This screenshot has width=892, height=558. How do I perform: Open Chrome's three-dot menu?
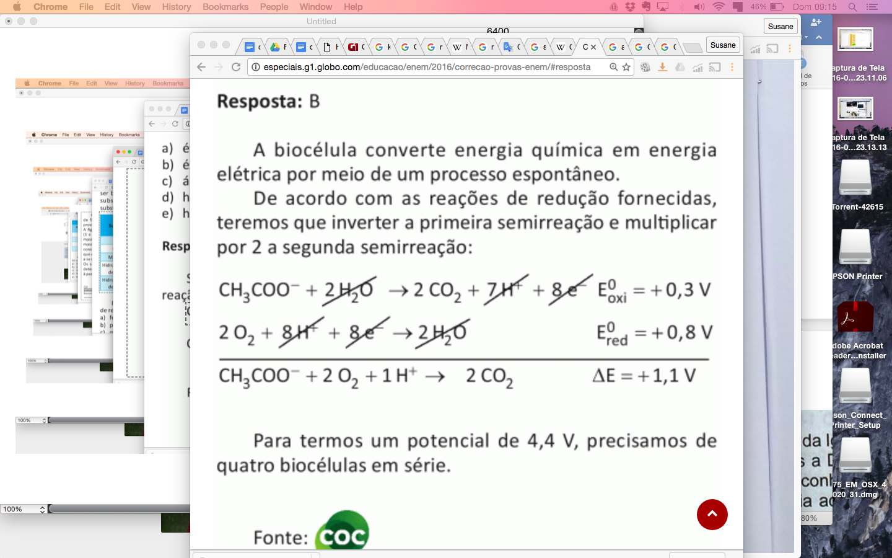(732, 67)
